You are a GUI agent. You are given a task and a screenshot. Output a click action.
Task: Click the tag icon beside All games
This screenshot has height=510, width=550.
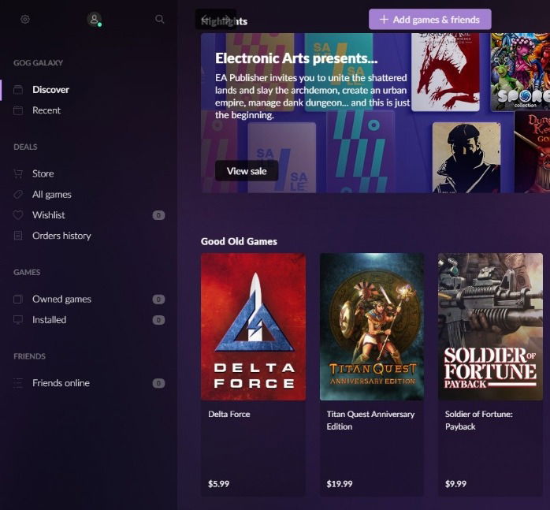[x=18, y=195]
